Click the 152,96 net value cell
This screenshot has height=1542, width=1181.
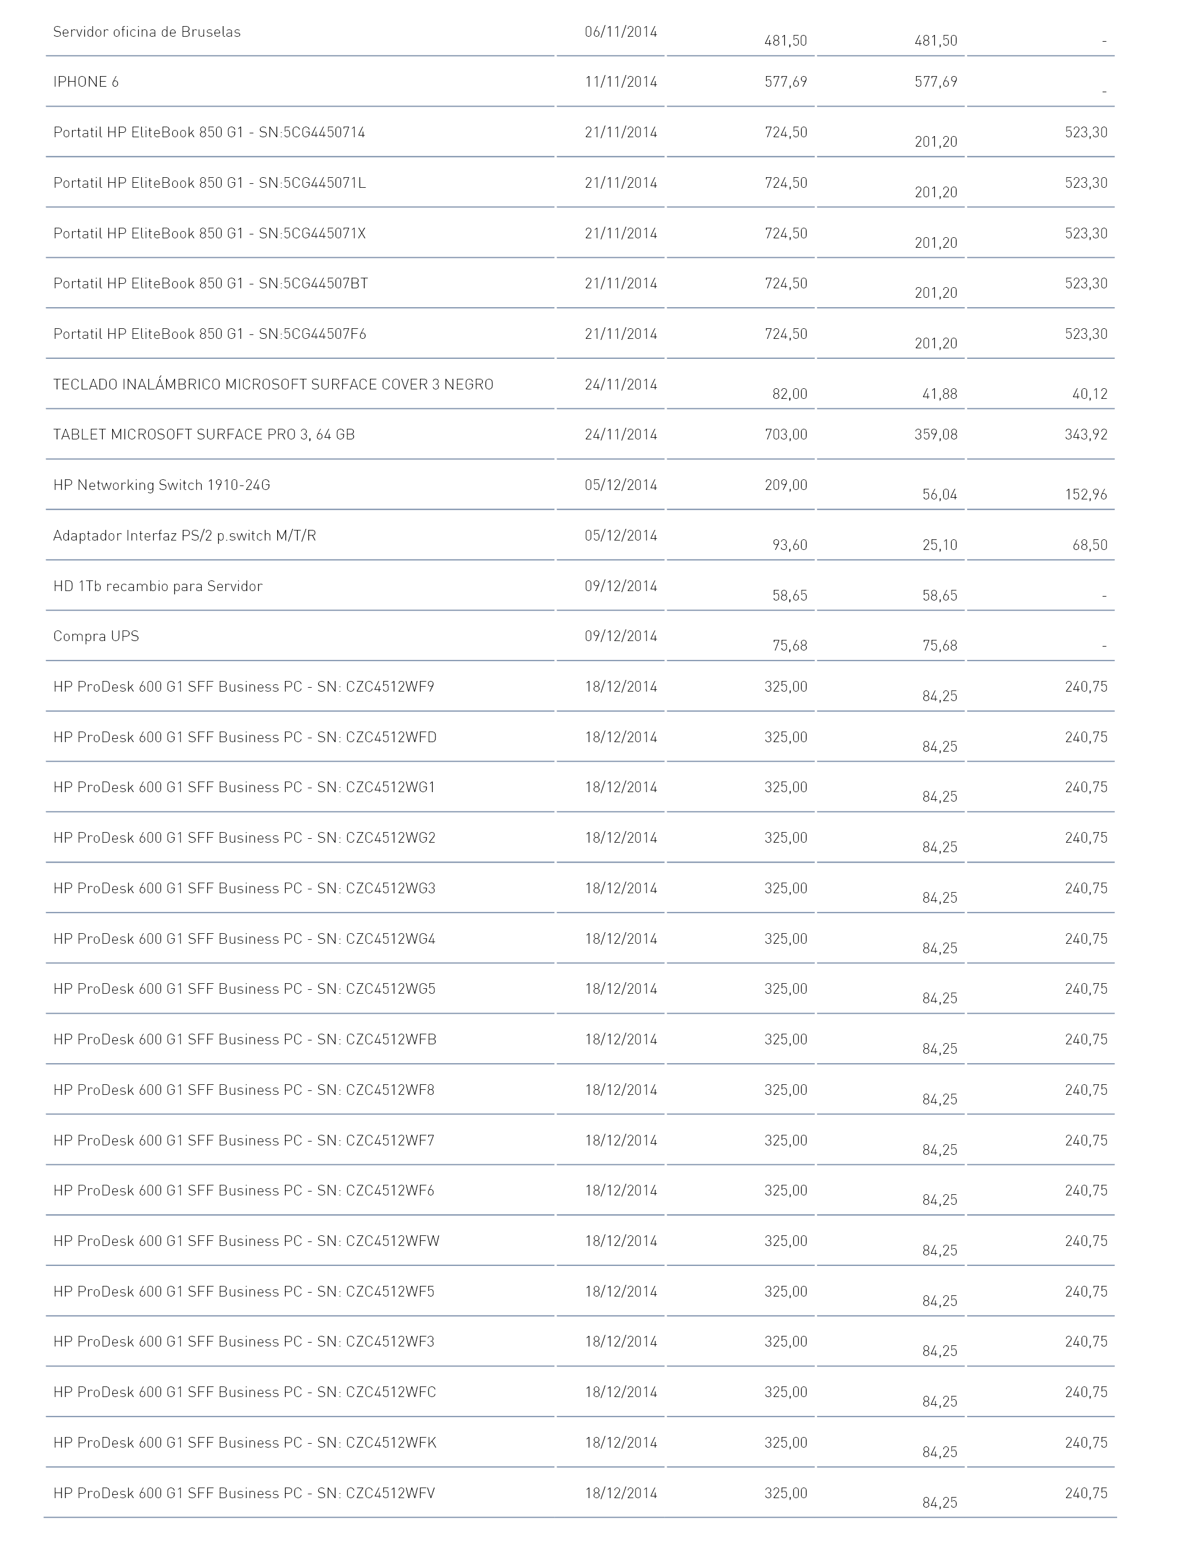(x=1086, y=495)
